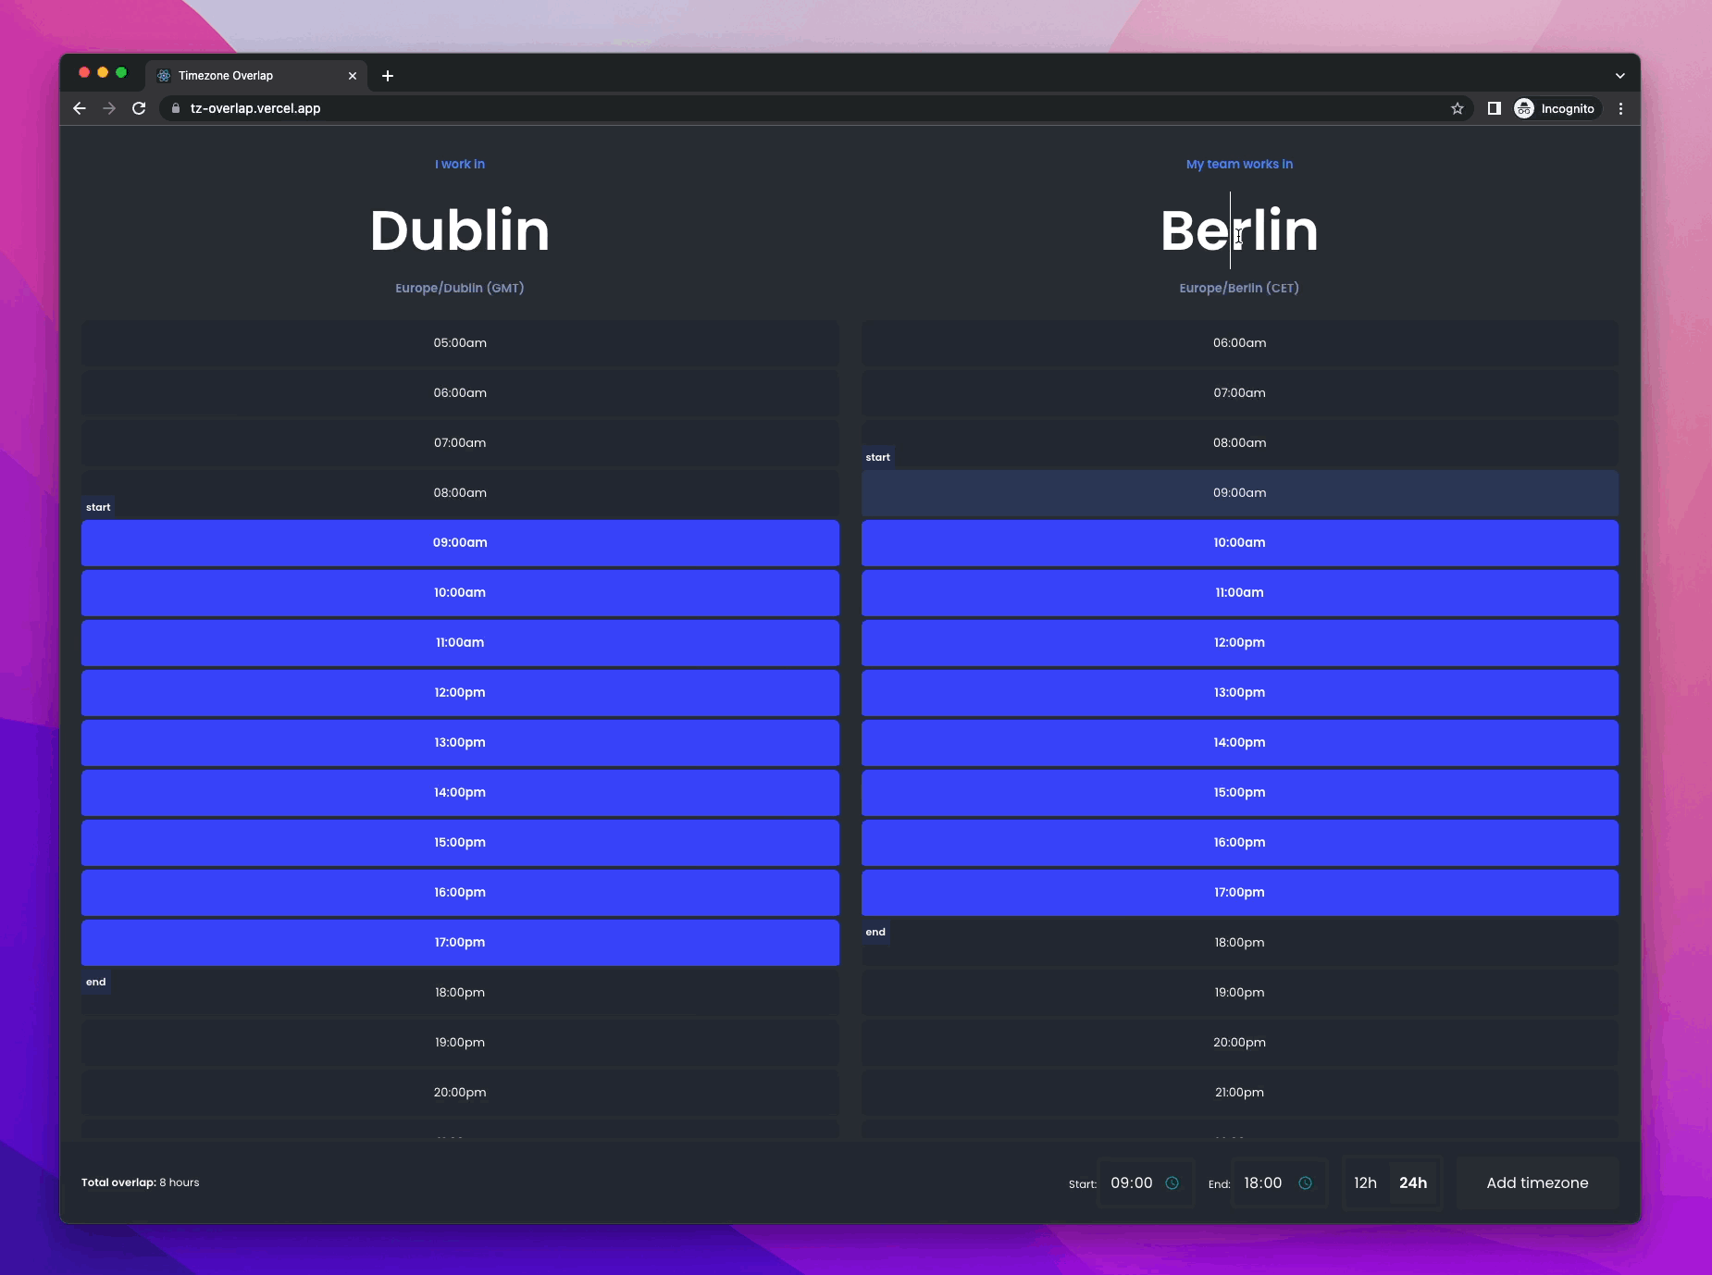Select Dublin's 09:00am time slot

[460, 543]
